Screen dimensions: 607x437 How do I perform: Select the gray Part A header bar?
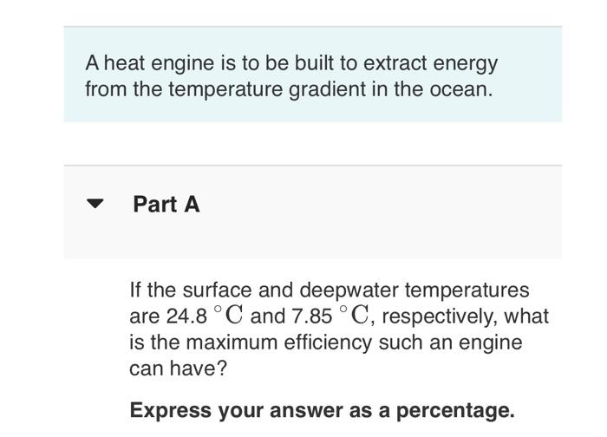point(313,212)
